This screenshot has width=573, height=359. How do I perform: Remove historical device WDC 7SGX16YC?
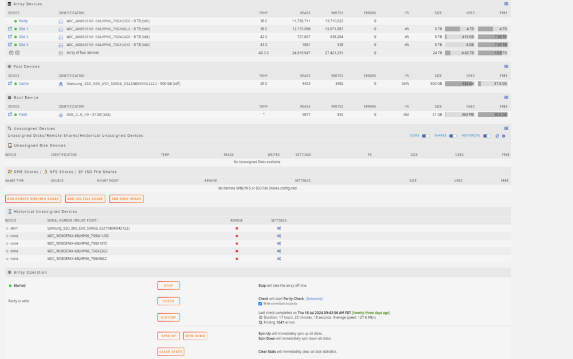click(237, 243)
